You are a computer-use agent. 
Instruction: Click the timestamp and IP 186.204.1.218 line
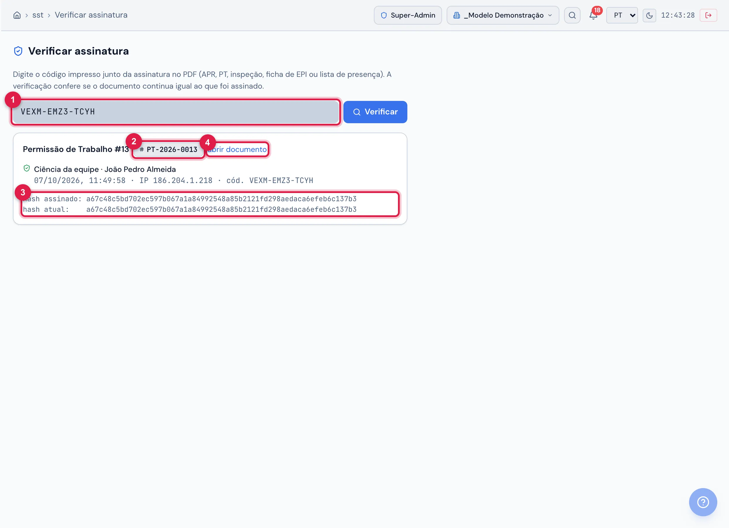pos(173,181)
